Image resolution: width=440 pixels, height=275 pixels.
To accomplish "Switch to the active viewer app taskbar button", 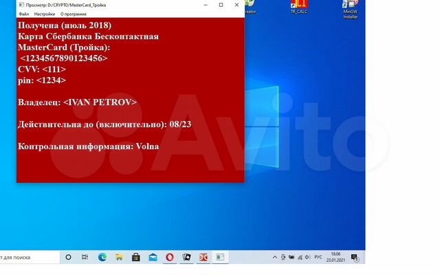I will pos(220,257).
